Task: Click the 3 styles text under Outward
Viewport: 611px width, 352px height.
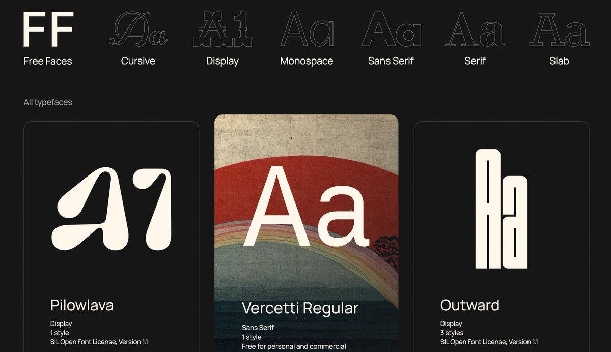Action: pos(452,333)
